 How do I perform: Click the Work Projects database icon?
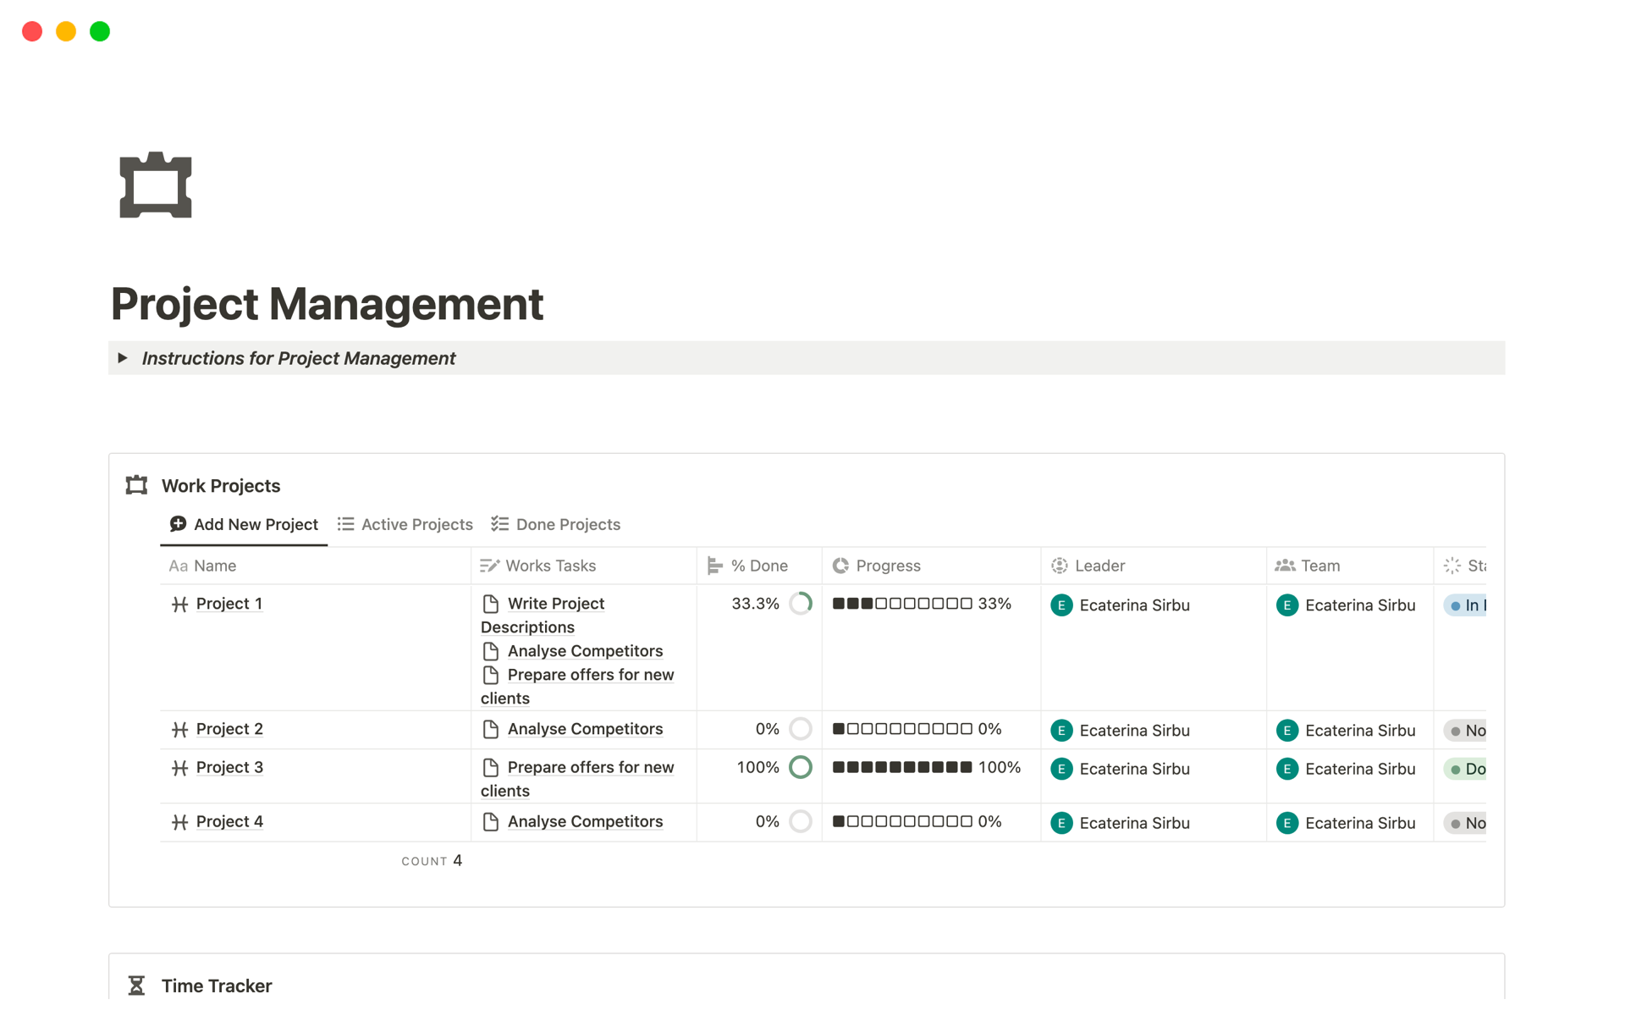136,485
